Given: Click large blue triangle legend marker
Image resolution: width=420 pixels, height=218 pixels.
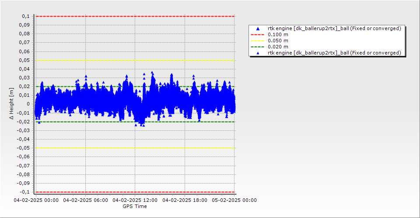Looking at the screenshot, I should [258, 28].
